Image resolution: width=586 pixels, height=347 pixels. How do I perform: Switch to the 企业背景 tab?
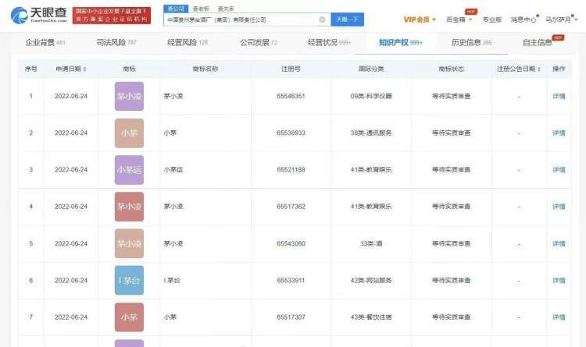[x=45, y=43]
